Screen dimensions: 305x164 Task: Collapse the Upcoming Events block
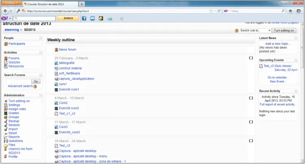click(x=296, y=60)
